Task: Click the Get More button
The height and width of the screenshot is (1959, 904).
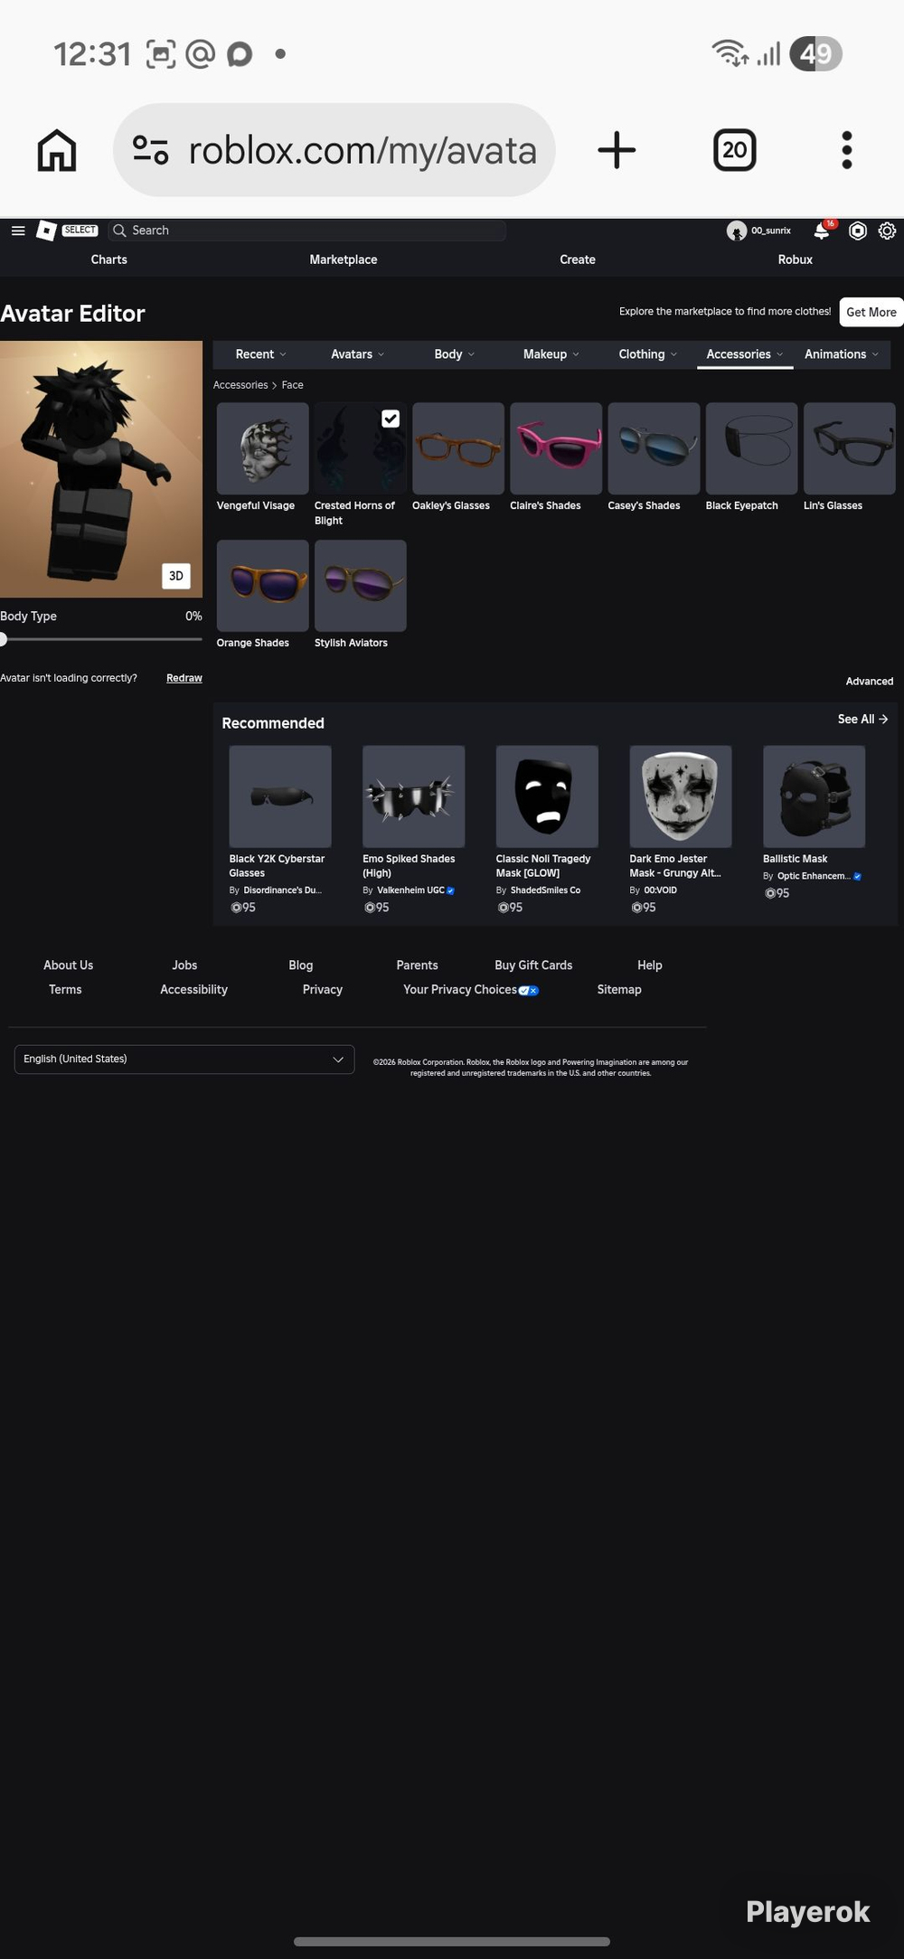Action: click(x=871, y=312)
